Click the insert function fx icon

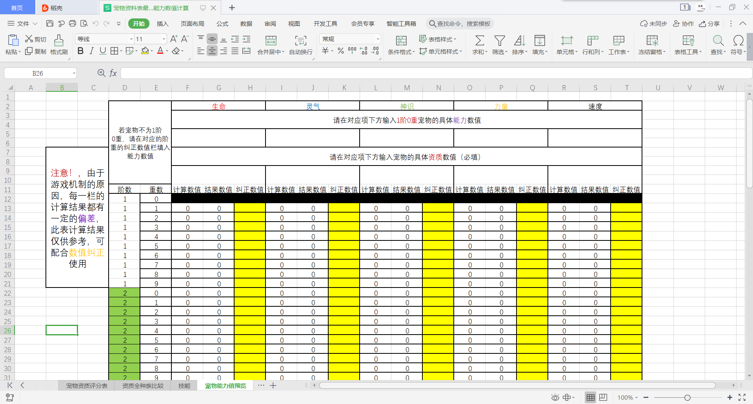(x=113, y=73)
